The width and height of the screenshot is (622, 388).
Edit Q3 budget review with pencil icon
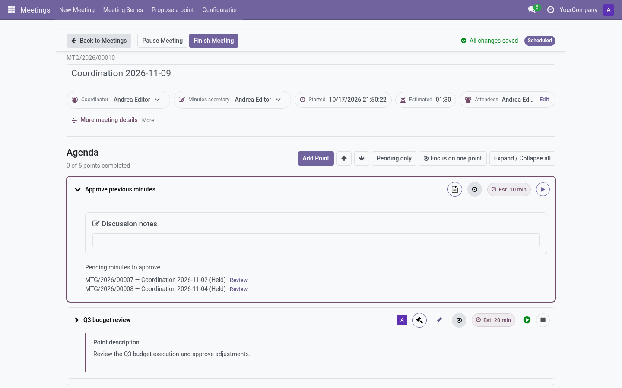click(439, 320)
